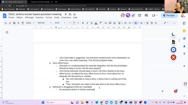Viewport: 188px width, 105px height.
Task: Toggle the bulleted list button
Action: pyautogui.click(x=136, y=23)
